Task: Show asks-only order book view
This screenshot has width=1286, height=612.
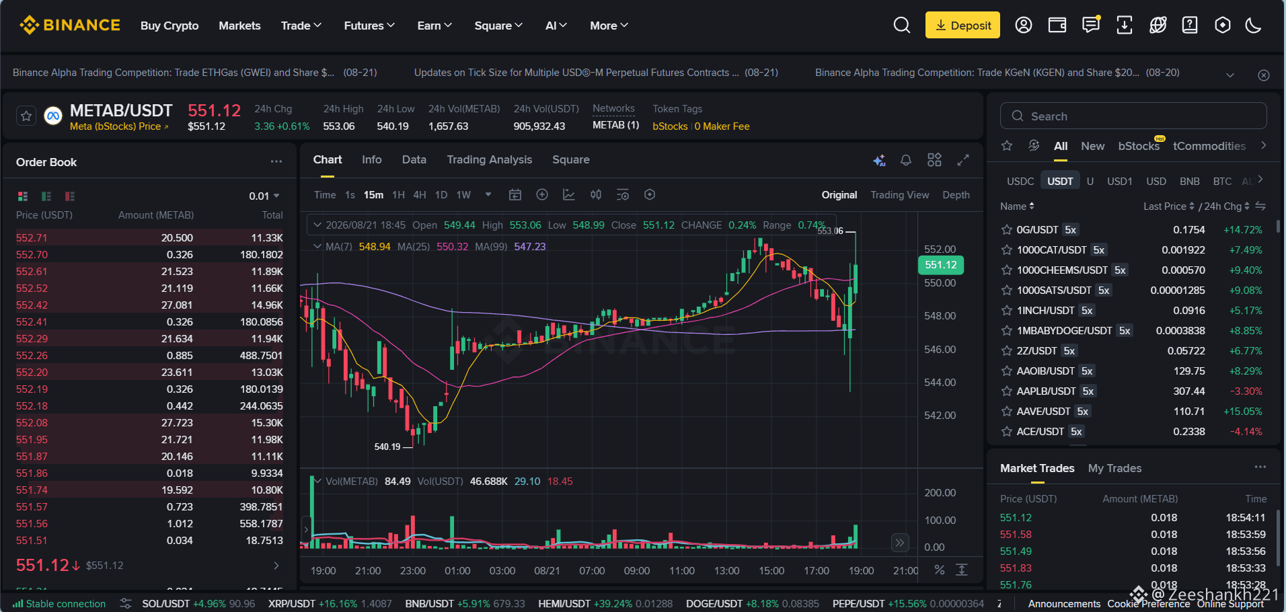Action: click(70, 196)
